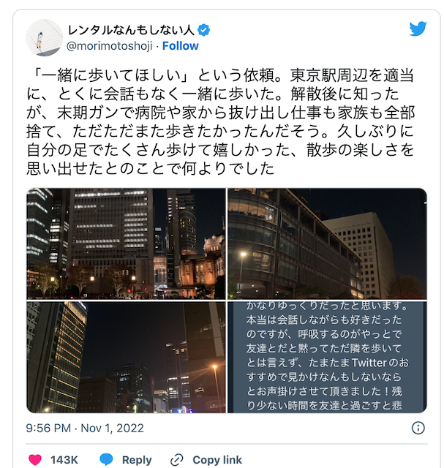This screenshot has height=468, width=444.
Task: Click the 143K likes count
Action: tap(64, 460)
